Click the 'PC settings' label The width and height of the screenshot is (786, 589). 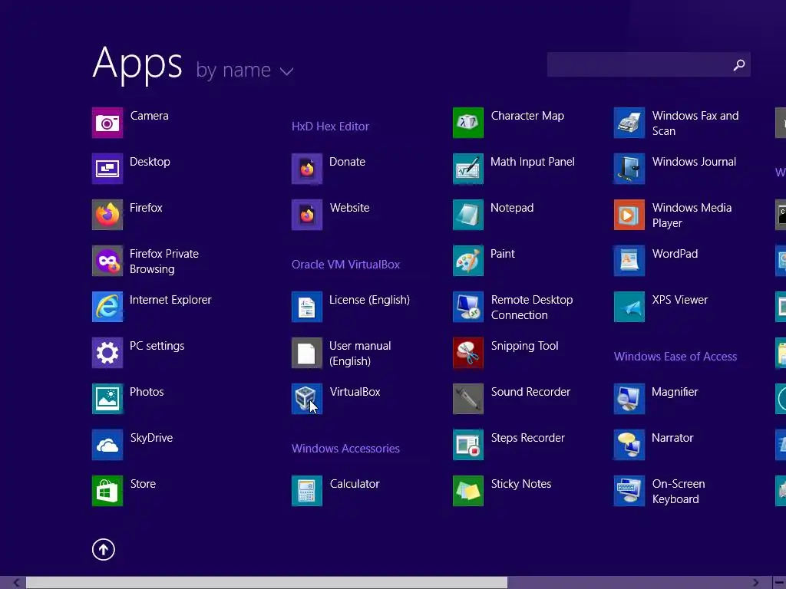tap(157, 346)
